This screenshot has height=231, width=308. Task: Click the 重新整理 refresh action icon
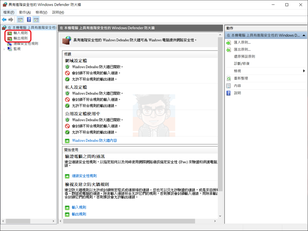(229, 78)
